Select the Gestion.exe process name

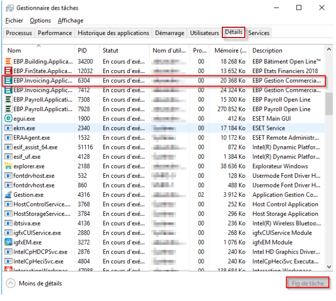(28, 195)
